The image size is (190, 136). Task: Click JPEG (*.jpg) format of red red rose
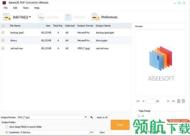pos(84,48)
